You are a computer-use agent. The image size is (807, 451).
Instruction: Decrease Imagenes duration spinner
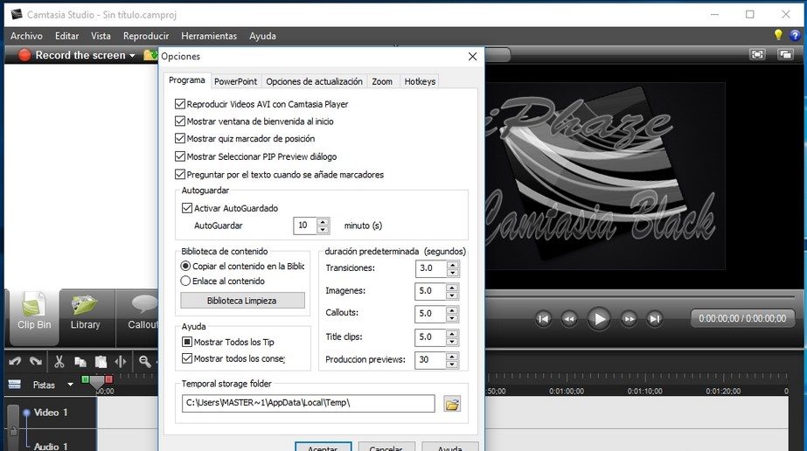(452, 295)
